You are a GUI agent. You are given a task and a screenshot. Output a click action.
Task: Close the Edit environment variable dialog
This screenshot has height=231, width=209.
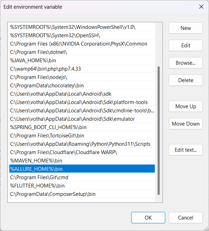201,7
